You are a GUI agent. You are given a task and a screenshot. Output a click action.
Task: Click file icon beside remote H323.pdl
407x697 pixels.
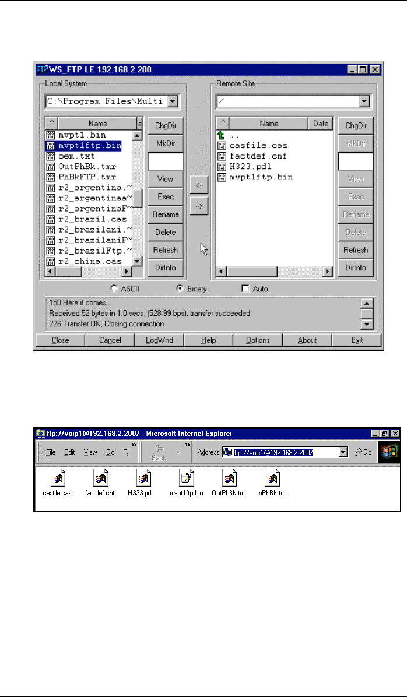222,167
